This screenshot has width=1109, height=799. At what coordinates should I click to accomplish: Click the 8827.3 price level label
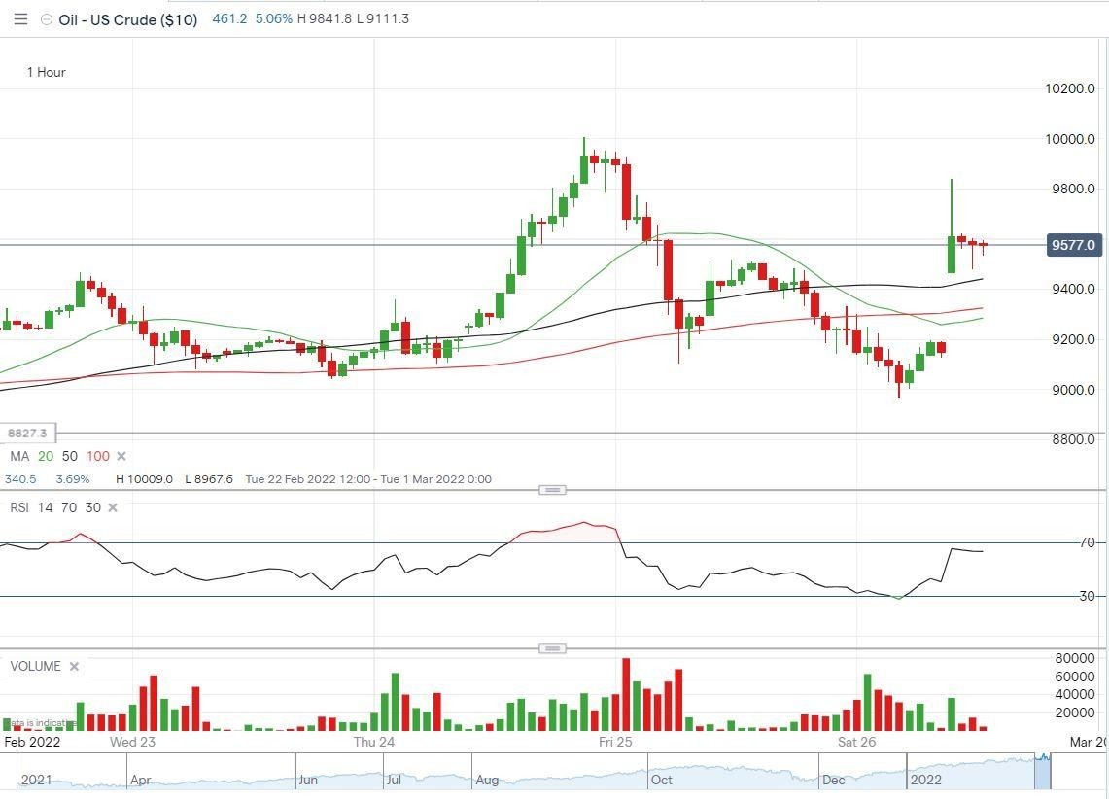(x=27, y=433)
